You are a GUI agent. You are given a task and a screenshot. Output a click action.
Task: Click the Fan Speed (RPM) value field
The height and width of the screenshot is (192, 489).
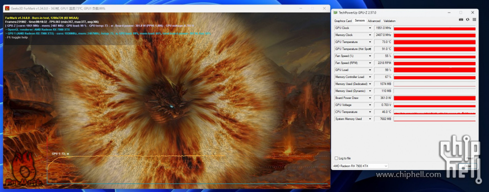[383, 63]
